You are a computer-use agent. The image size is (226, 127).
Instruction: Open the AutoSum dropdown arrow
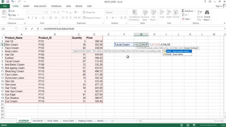coord(195,11)
